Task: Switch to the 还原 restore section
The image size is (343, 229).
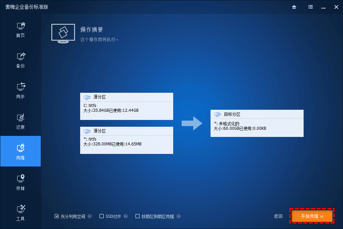Action: coord(21,122)
